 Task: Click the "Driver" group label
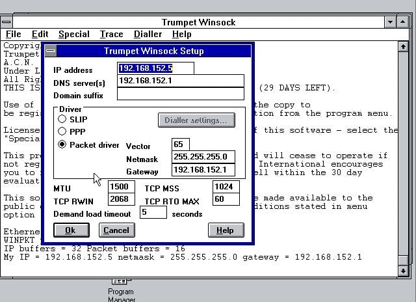point(70,109)
